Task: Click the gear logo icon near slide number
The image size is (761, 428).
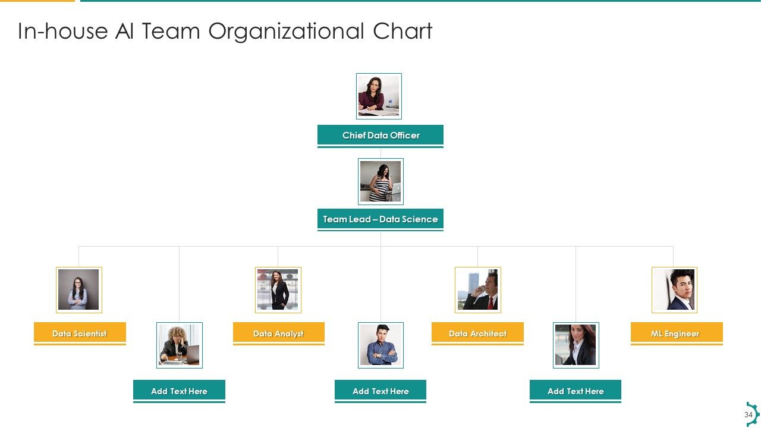Action: [x=752, y=415]
